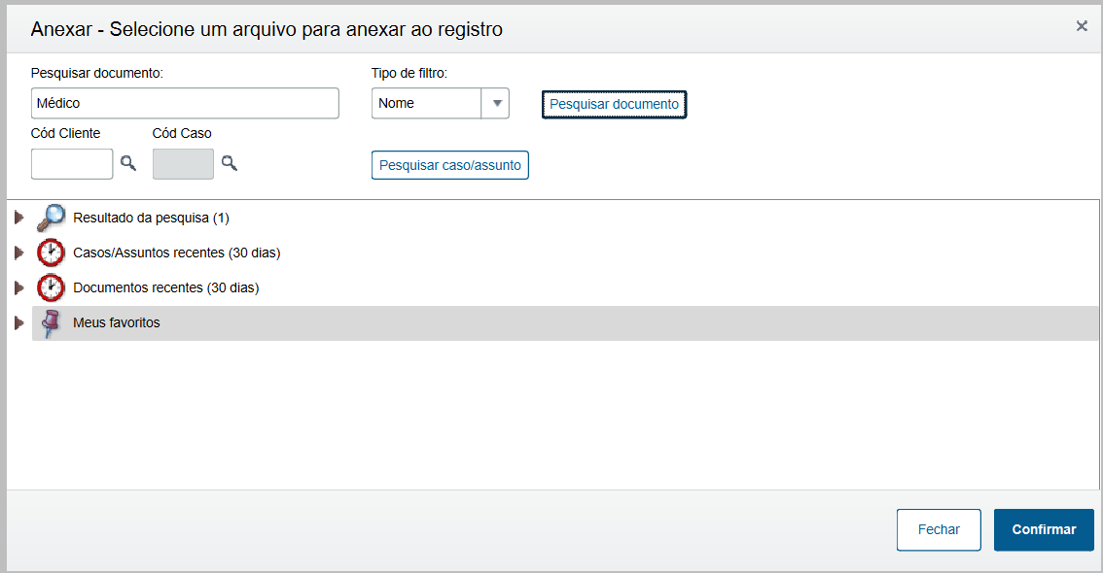Expand the Resultado da pesquisa node
The width and height of the screenshot is (1103, 573).
coord(18,218)
